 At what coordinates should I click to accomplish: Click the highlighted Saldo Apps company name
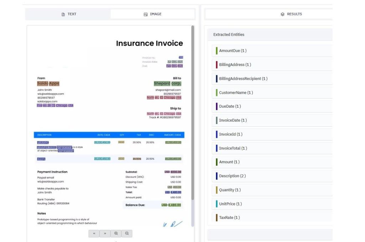(x=48, y=83)
